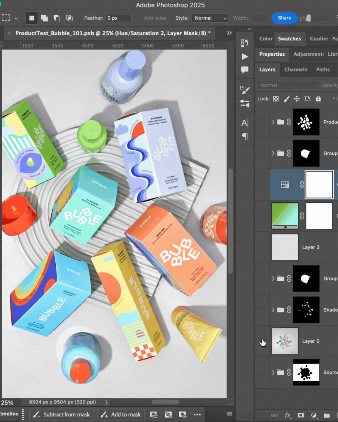Toggle visibility of Layer 0
This screenshot has height=422, width=338.
263,341
